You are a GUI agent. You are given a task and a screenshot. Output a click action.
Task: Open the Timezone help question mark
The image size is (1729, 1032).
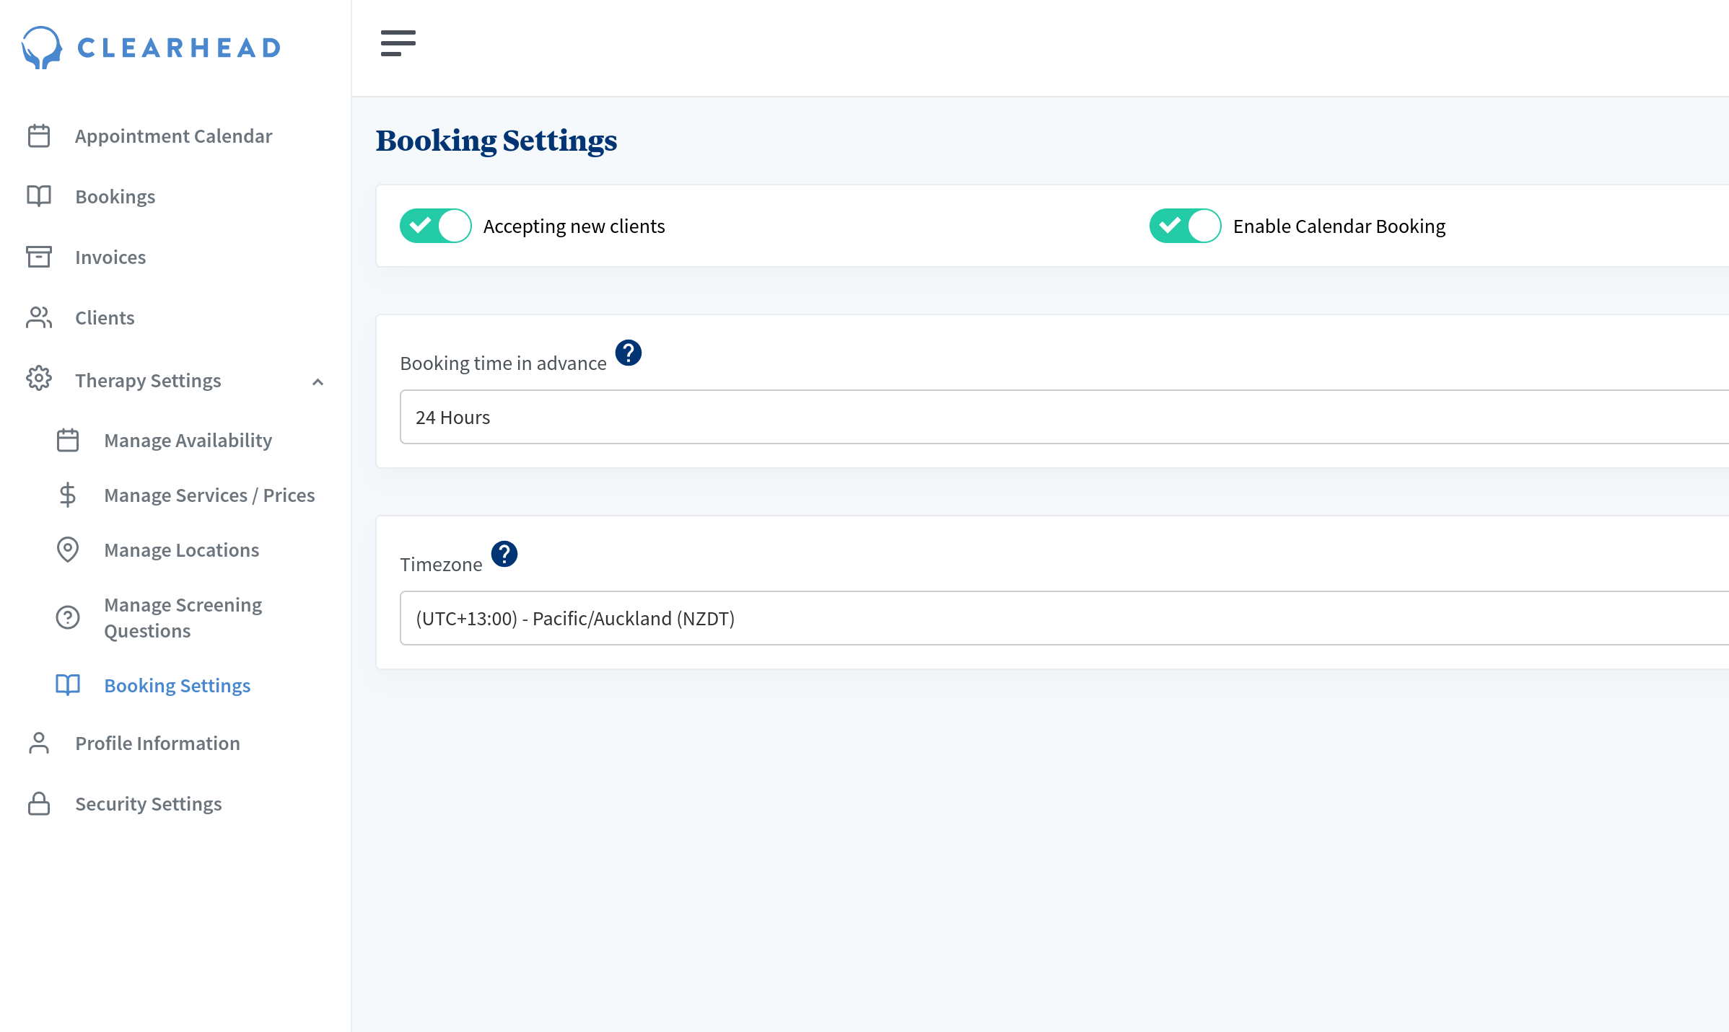coord(504,555)
